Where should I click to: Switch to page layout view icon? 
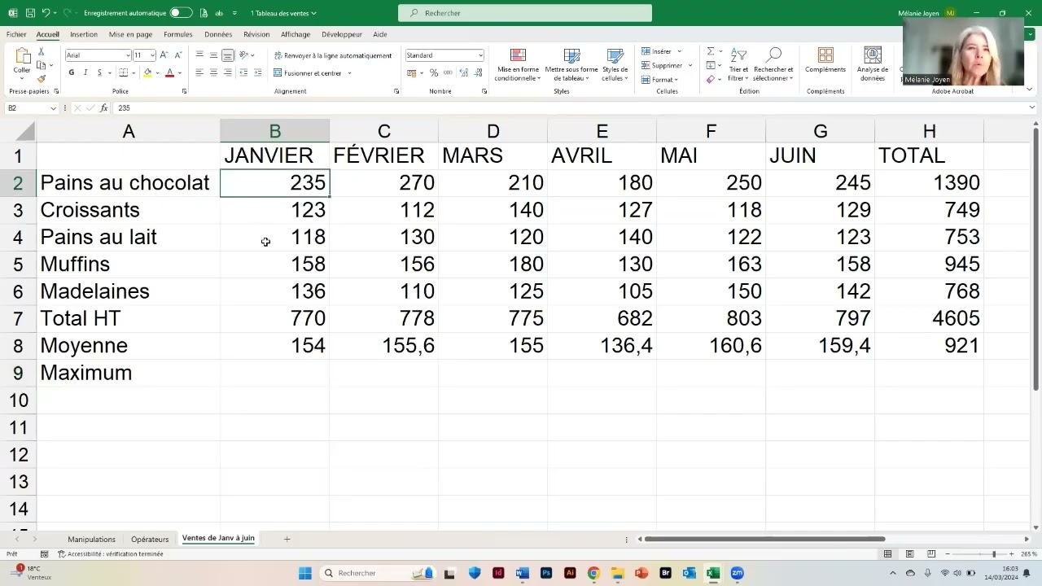tap(909, 554)
